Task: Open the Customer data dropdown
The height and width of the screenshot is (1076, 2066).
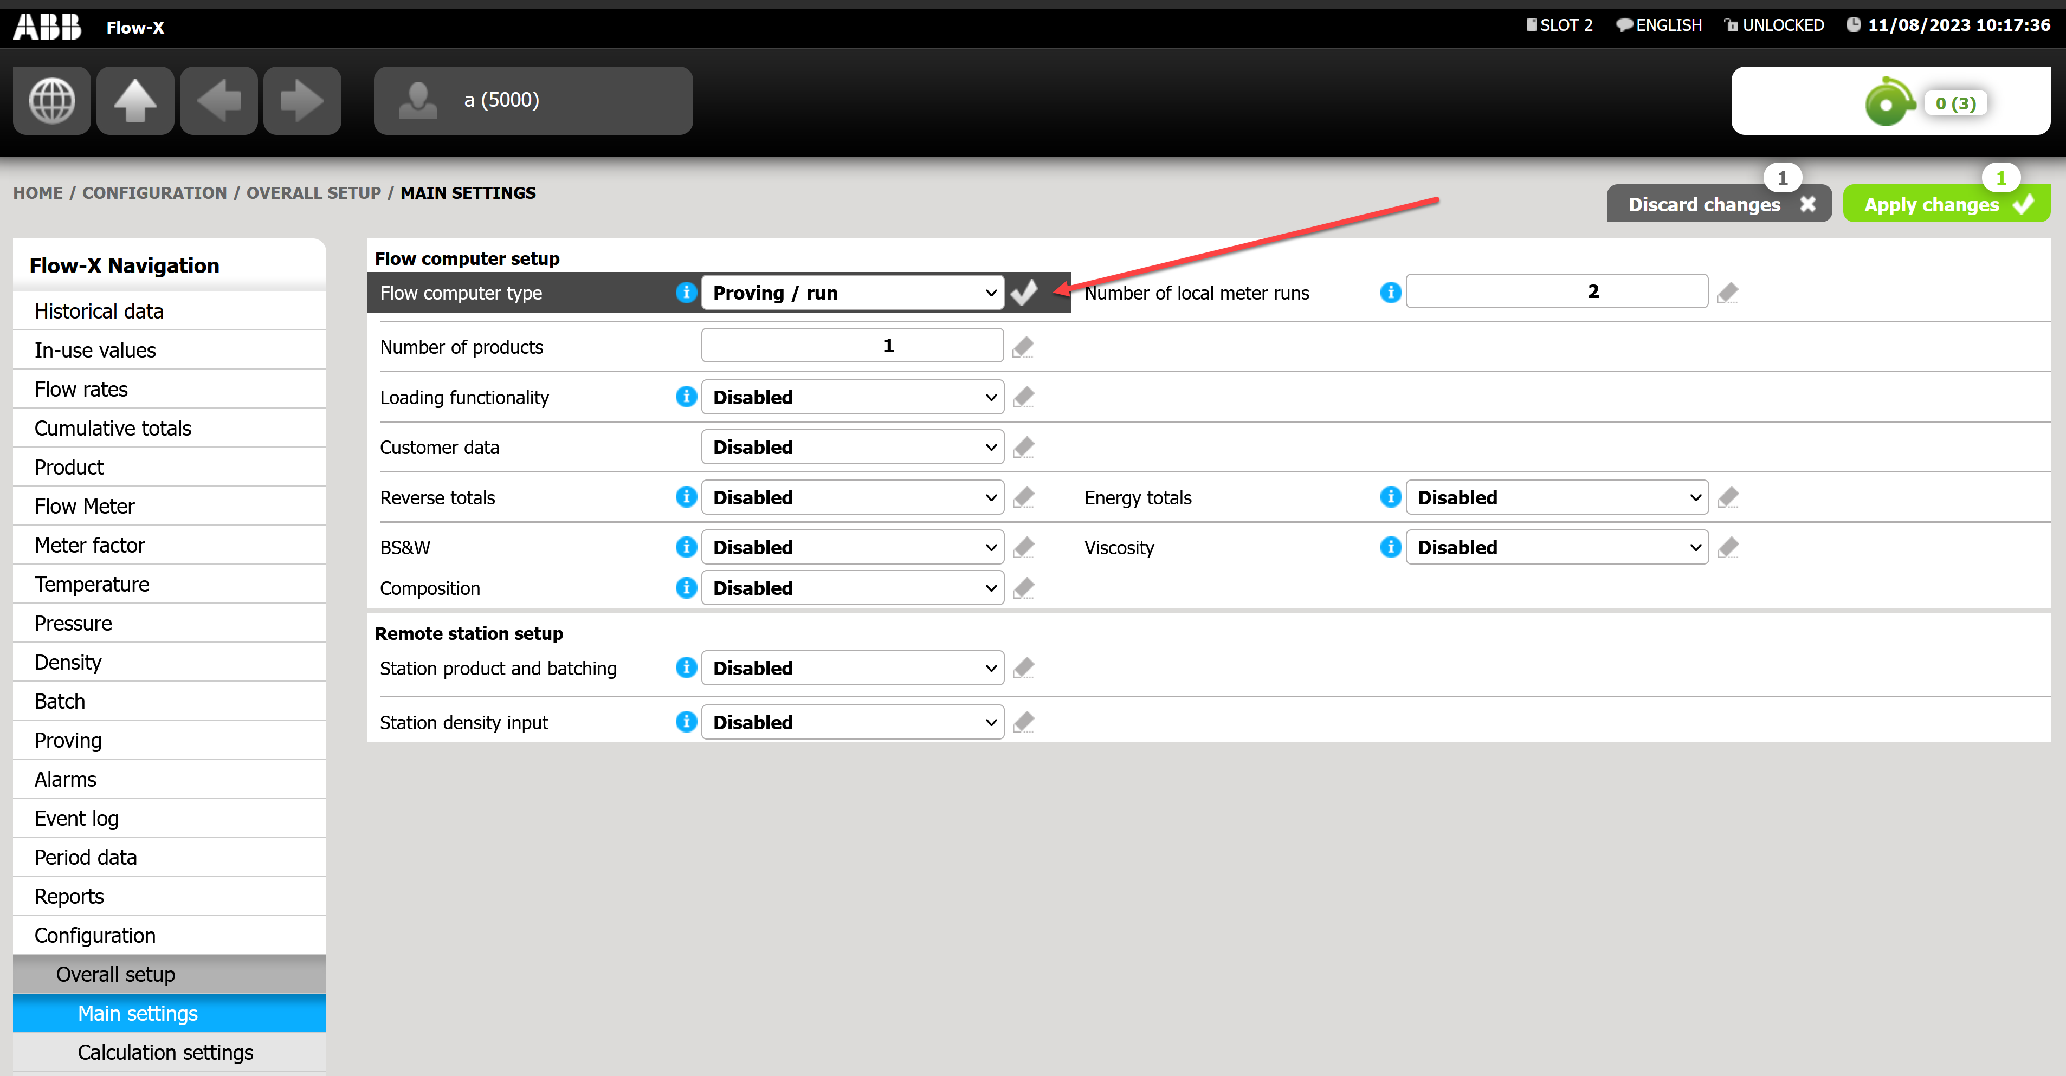Action: tap(853, 446)
